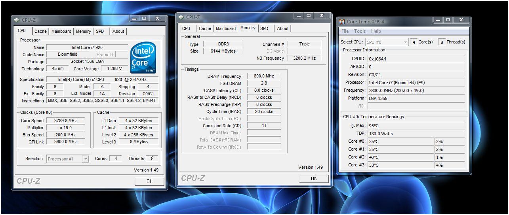Open SPD tab in left CPU-Z window
Viewport: 509px width, 215px height.
100,31
